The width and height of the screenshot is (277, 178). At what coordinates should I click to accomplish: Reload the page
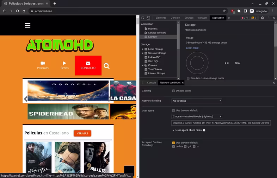tap(17, 11)
